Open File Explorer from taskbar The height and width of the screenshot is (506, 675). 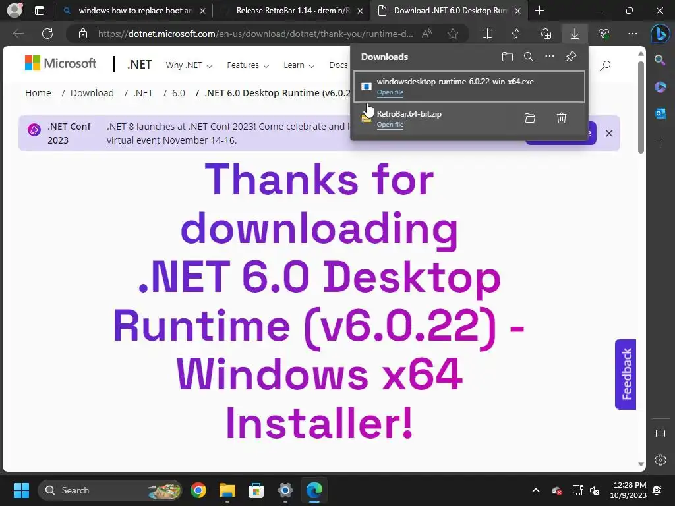pyautogui.click(x=227, y=490)
